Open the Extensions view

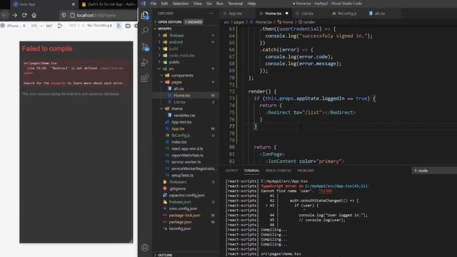145,78
